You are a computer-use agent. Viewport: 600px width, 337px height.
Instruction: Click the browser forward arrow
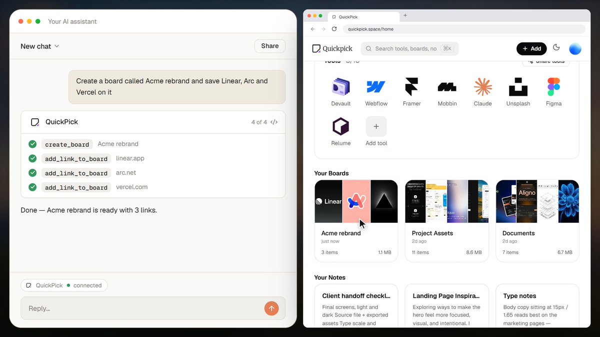click(323, 29)
